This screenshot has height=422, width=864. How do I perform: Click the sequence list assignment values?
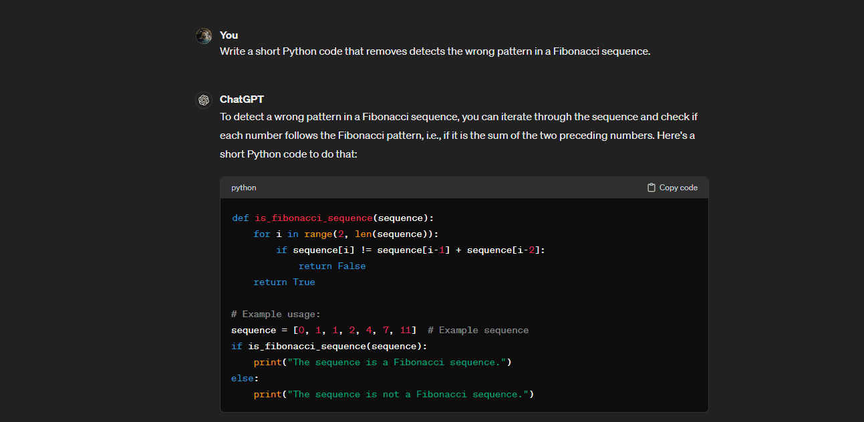354,330
